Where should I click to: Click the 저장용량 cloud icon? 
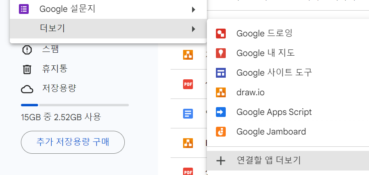[27, 89]
